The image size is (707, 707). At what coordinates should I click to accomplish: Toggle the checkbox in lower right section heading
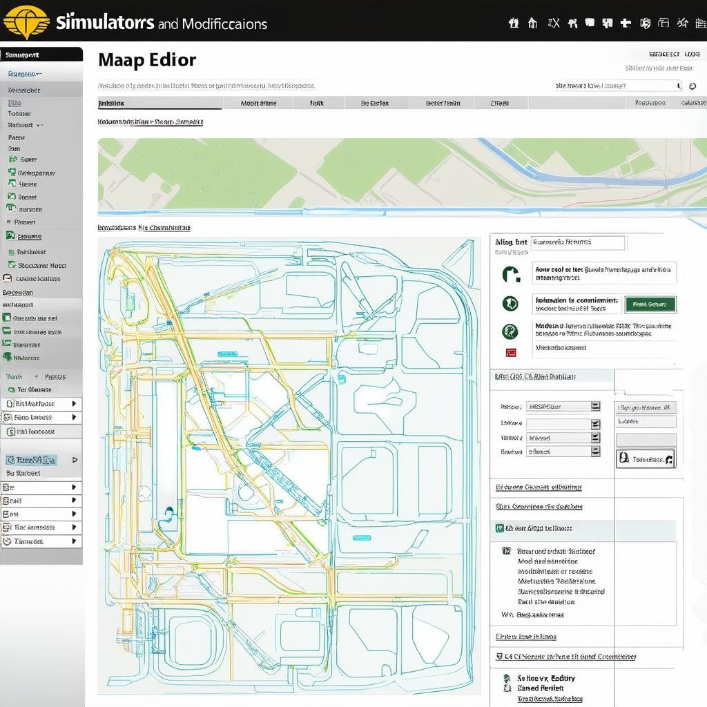pos(499,657)
